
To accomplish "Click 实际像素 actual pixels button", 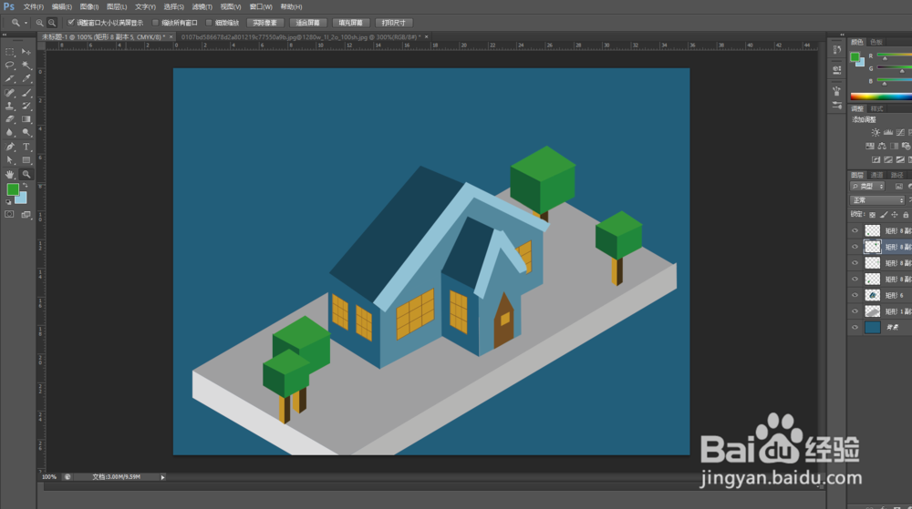I will click(265, 23).
